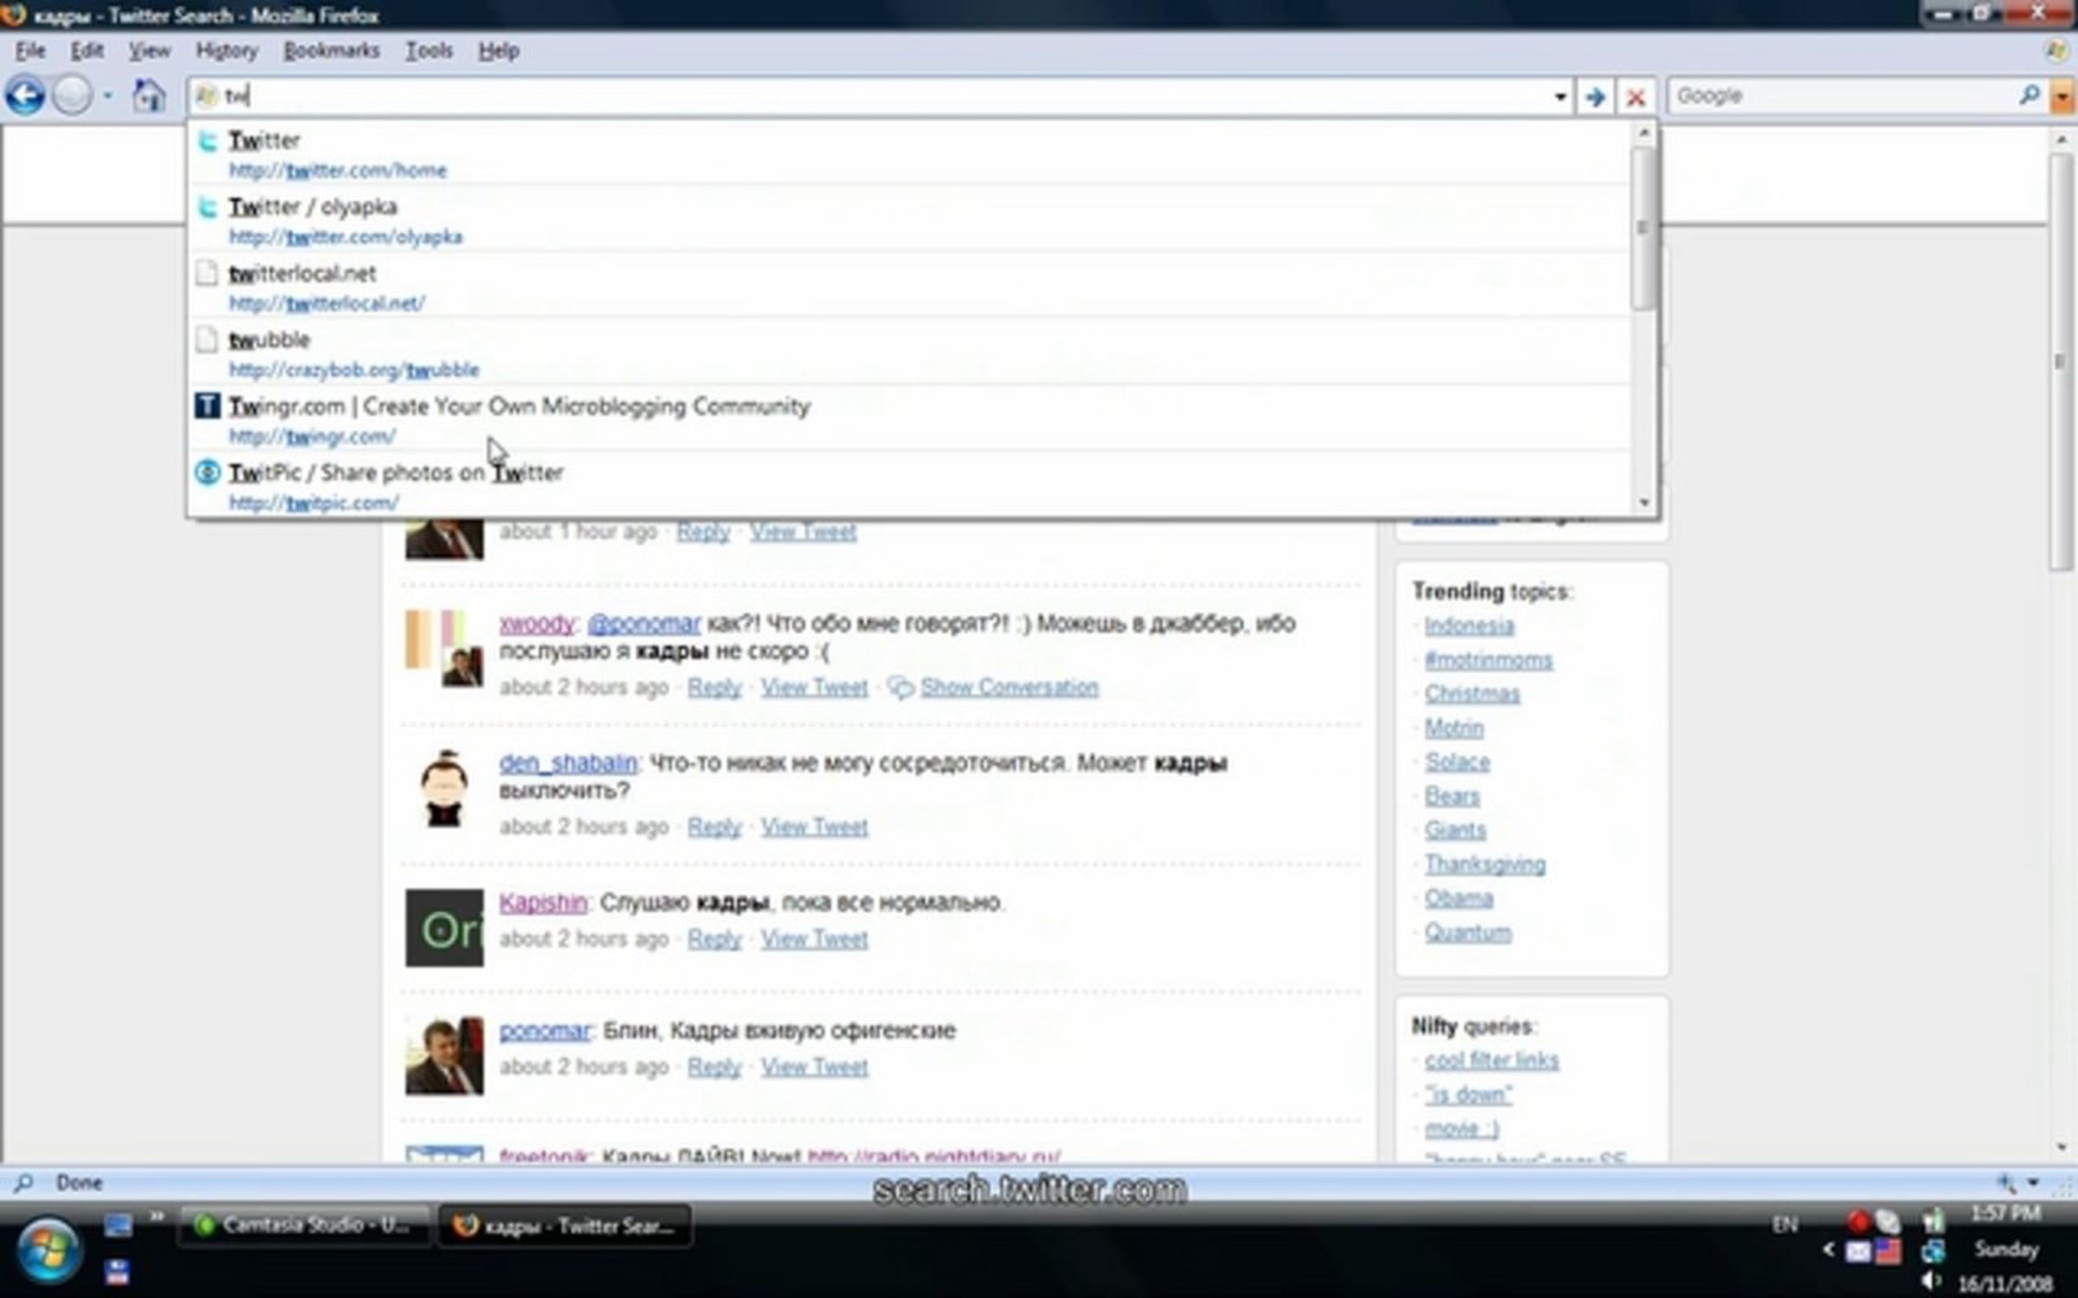The image size is (2078, 1298).
Task: Open the Solace trending topic
Action: tap(1457, 762)
